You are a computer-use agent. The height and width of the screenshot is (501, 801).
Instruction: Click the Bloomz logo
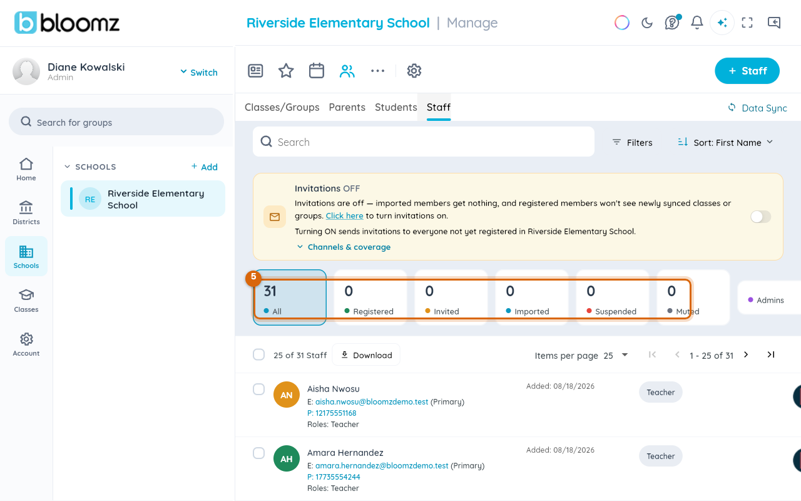pos(66,23)
